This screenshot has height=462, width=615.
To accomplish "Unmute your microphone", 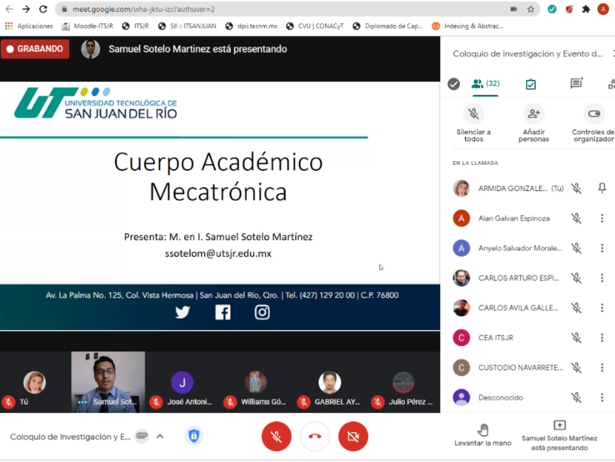I will click(276, 436).
